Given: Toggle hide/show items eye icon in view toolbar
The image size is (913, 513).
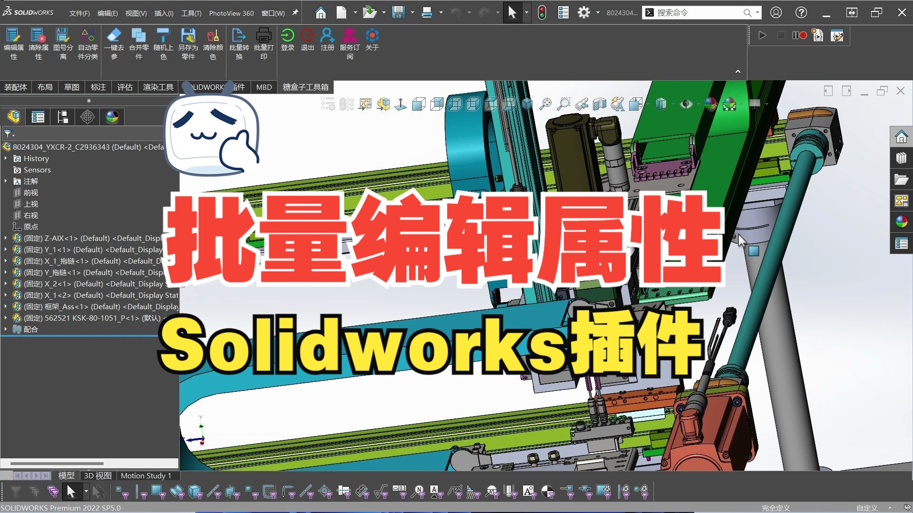Looking at the screenshot, I should [687, 104].
